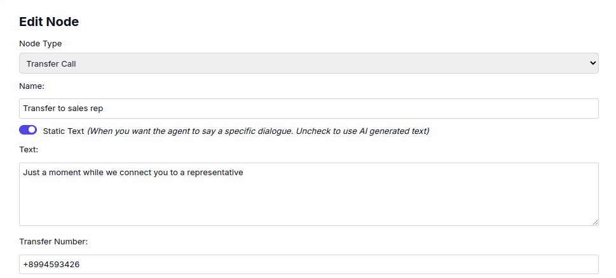
Task: Click the 'Name:' field label
Action: pyautogui.click(x=32, y=86)
